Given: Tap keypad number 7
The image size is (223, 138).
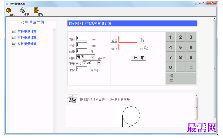Looking at the screenshot, I should tap(170, 57).
